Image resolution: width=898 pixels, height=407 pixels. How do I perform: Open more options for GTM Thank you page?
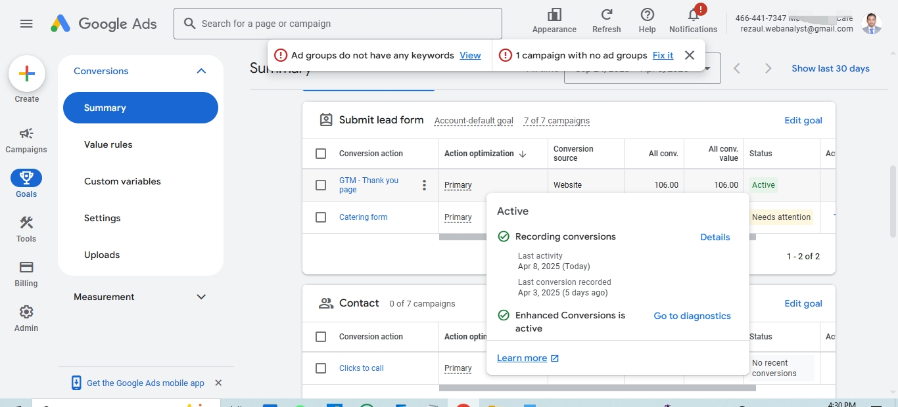[424, 185]
